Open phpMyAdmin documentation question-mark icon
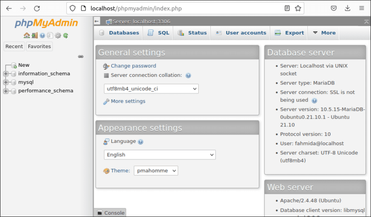 point(42,35)
